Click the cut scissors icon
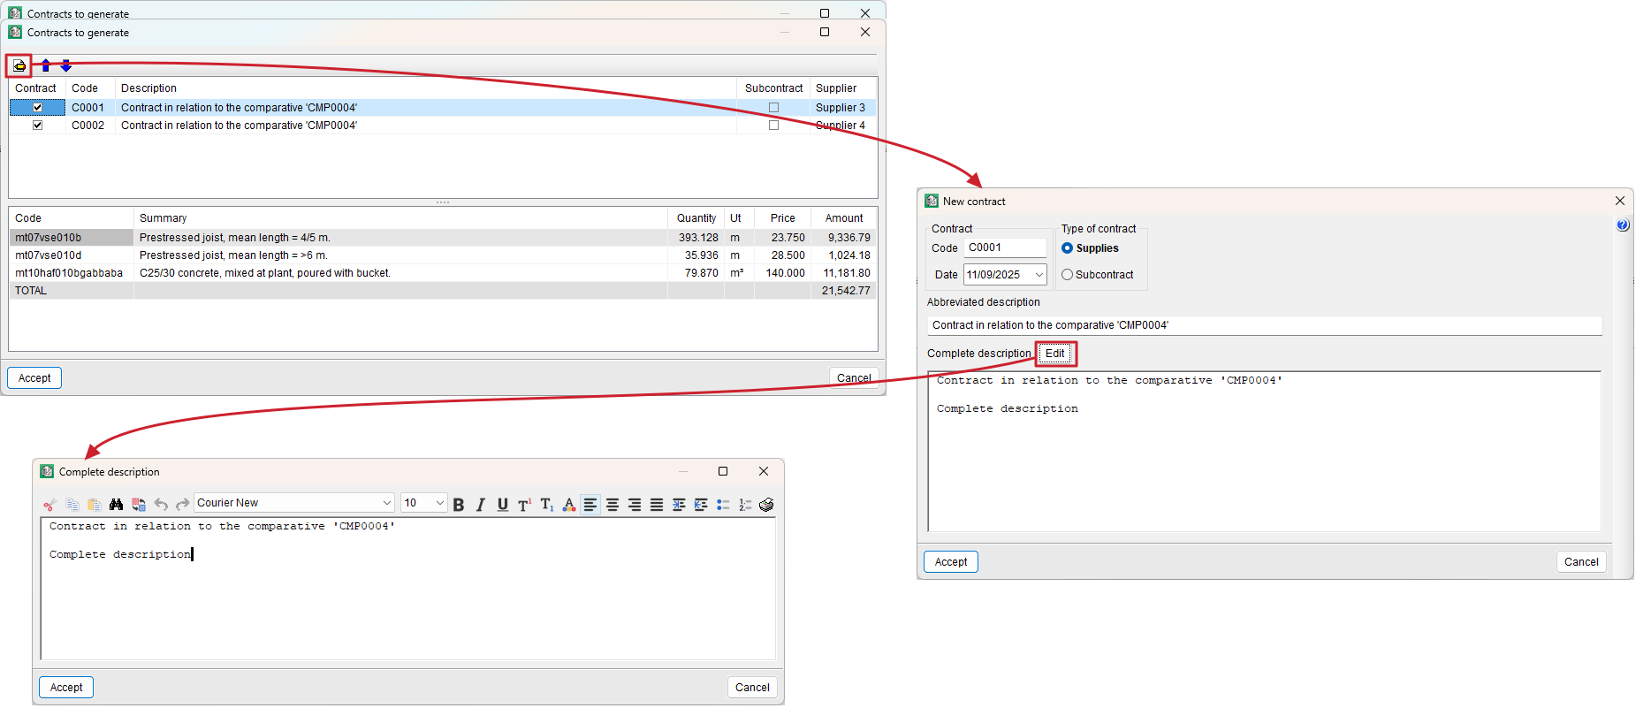Viewport: 1636px width, 708px height. point(49,504)
